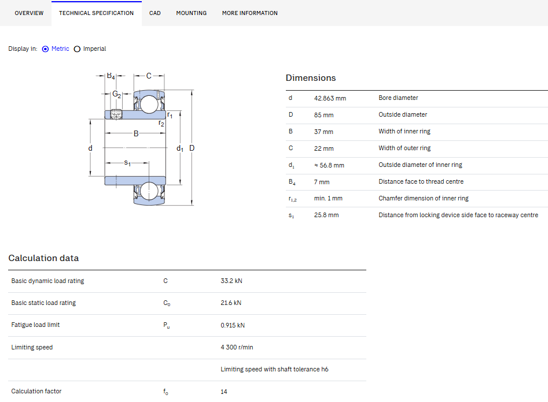Click the Basic static load rating value
The image size is (548, 402).
(x=231, y=303)
